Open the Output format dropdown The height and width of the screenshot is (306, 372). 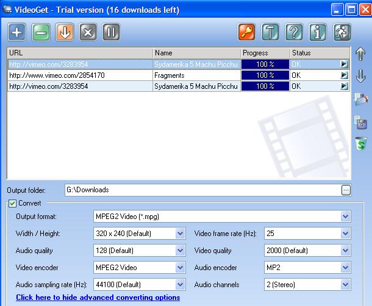[x=345, y=217]
